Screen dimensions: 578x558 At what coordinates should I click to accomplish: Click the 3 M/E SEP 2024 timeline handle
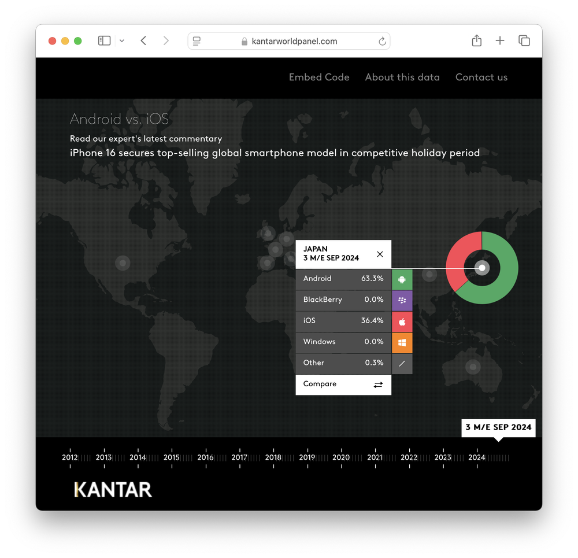(x=498, y=428)
